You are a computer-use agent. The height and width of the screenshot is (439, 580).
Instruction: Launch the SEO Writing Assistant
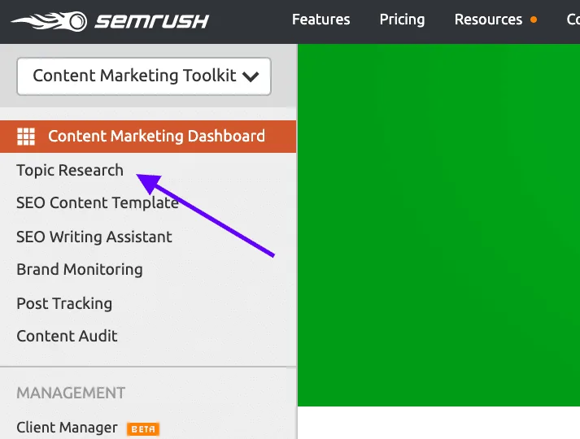point(94,237)
